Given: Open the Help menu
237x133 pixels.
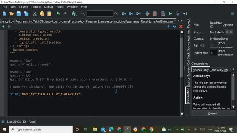Looking at the screenshot, I should [x=84, y=7].
